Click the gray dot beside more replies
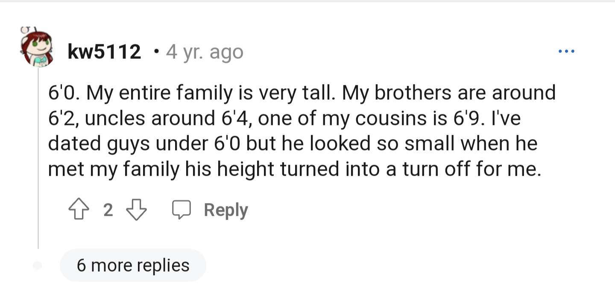615x296 pixels. click(38, 265)
